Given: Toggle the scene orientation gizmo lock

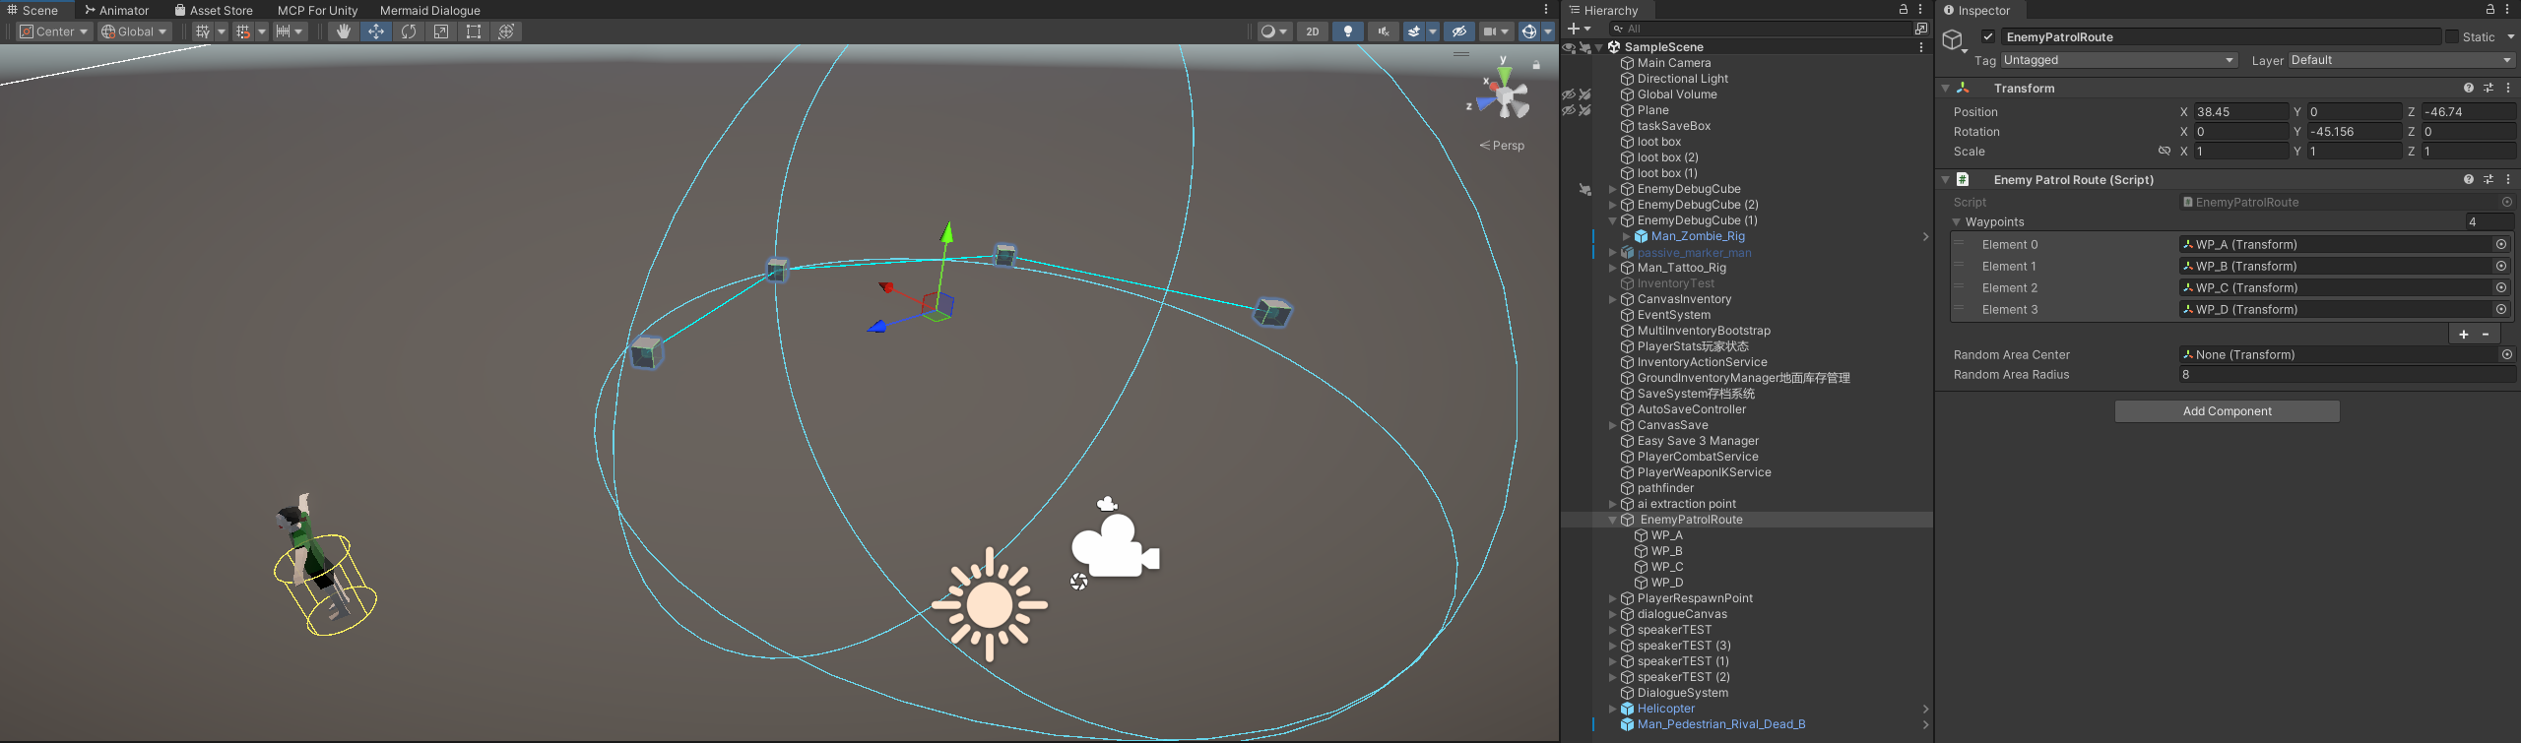Looking at the screenshot, I should pos(1536,65).
